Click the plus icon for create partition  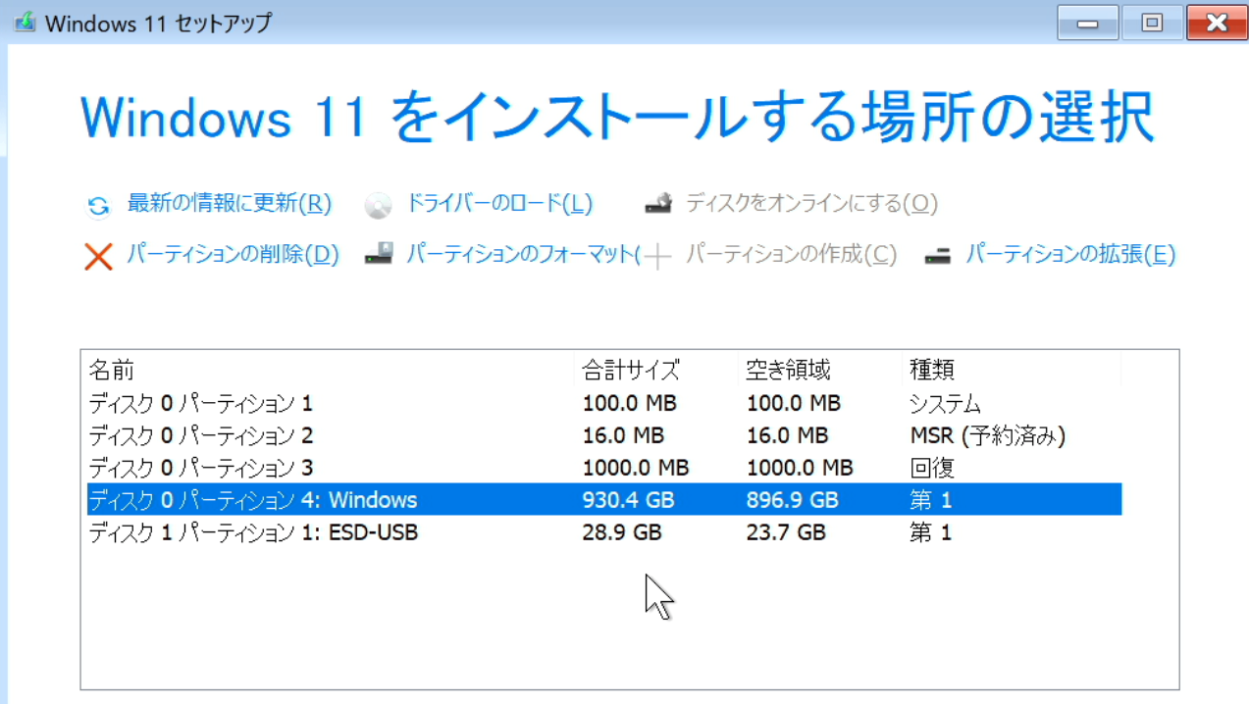pos(657,257)
